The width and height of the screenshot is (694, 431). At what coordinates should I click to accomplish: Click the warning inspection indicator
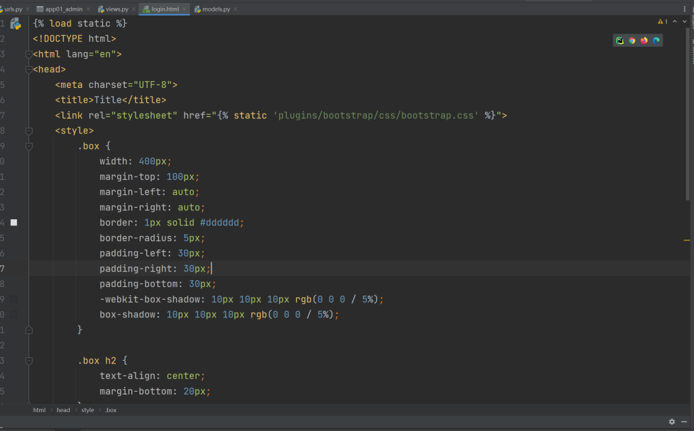662,22
